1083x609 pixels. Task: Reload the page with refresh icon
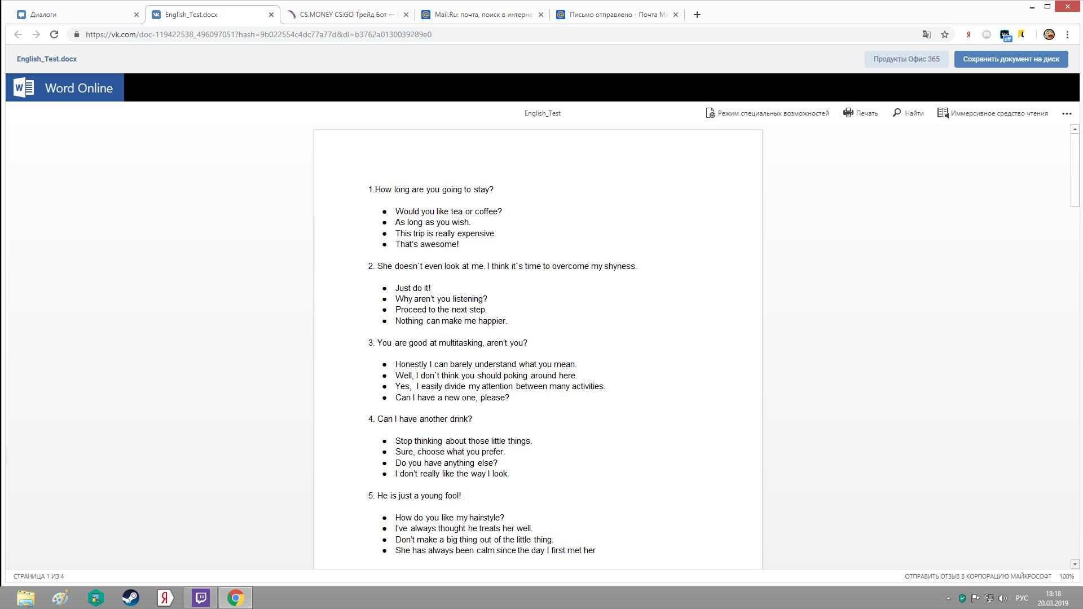tap(54, 34)
